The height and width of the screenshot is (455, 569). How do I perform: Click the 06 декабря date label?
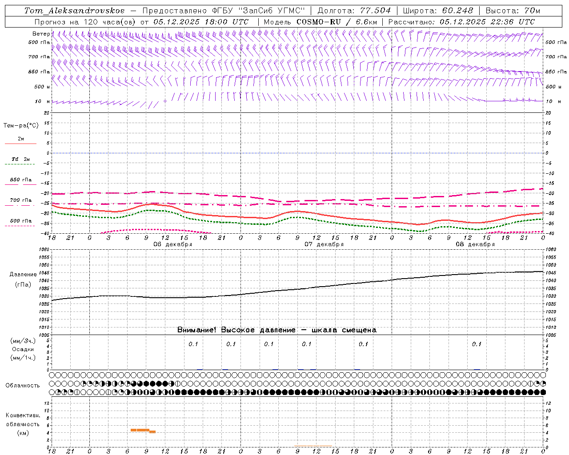point(173,244)
